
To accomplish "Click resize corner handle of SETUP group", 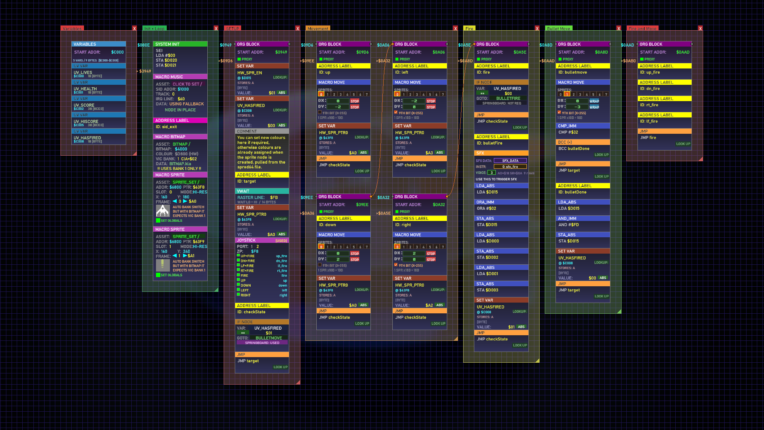I will 298,382.
